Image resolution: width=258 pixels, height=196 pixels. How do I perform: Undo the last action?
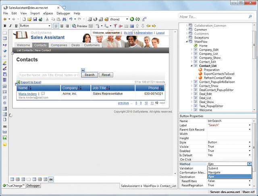click(71, 19)
